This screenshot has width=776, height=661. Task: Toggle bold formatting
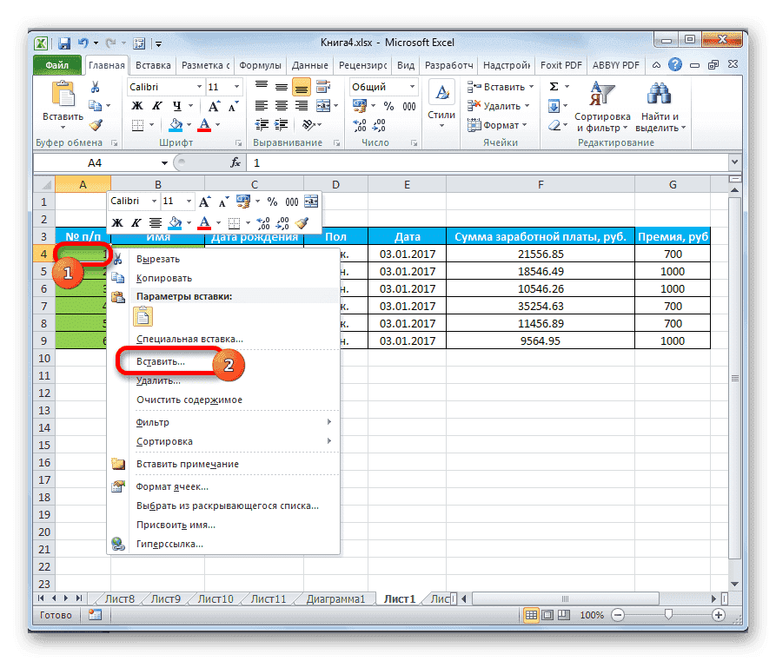pos(136,105)
